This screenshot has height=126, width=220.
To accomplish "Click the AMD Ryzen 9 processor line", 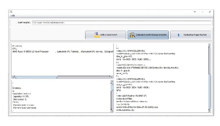I will 63,52.
